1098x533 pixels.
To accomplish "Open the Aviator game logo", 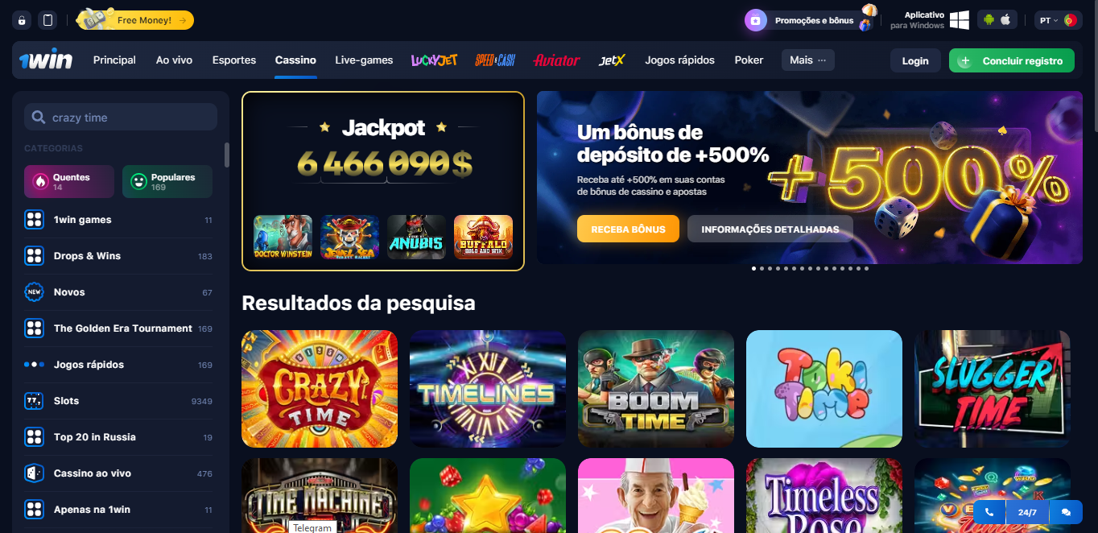I will (556, 60).
